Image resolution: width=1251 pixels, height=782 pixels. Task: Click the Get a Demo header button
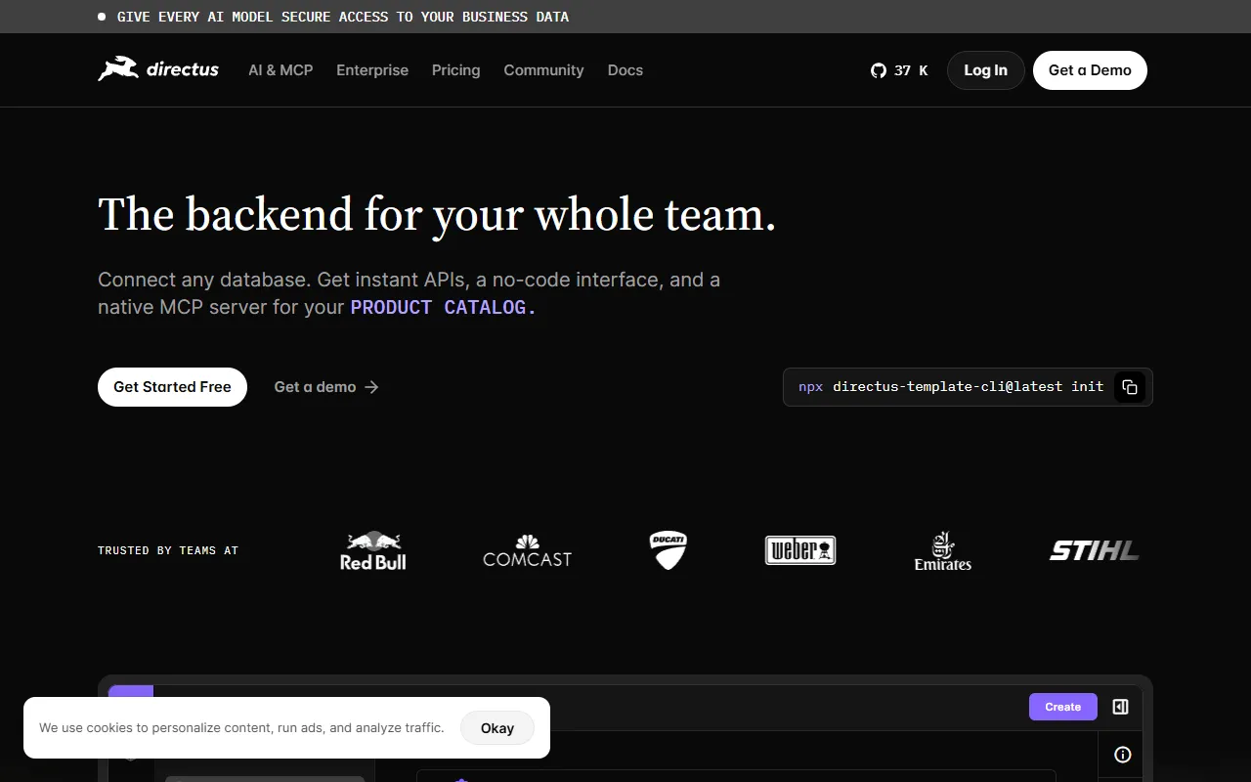click(1090, 70)
